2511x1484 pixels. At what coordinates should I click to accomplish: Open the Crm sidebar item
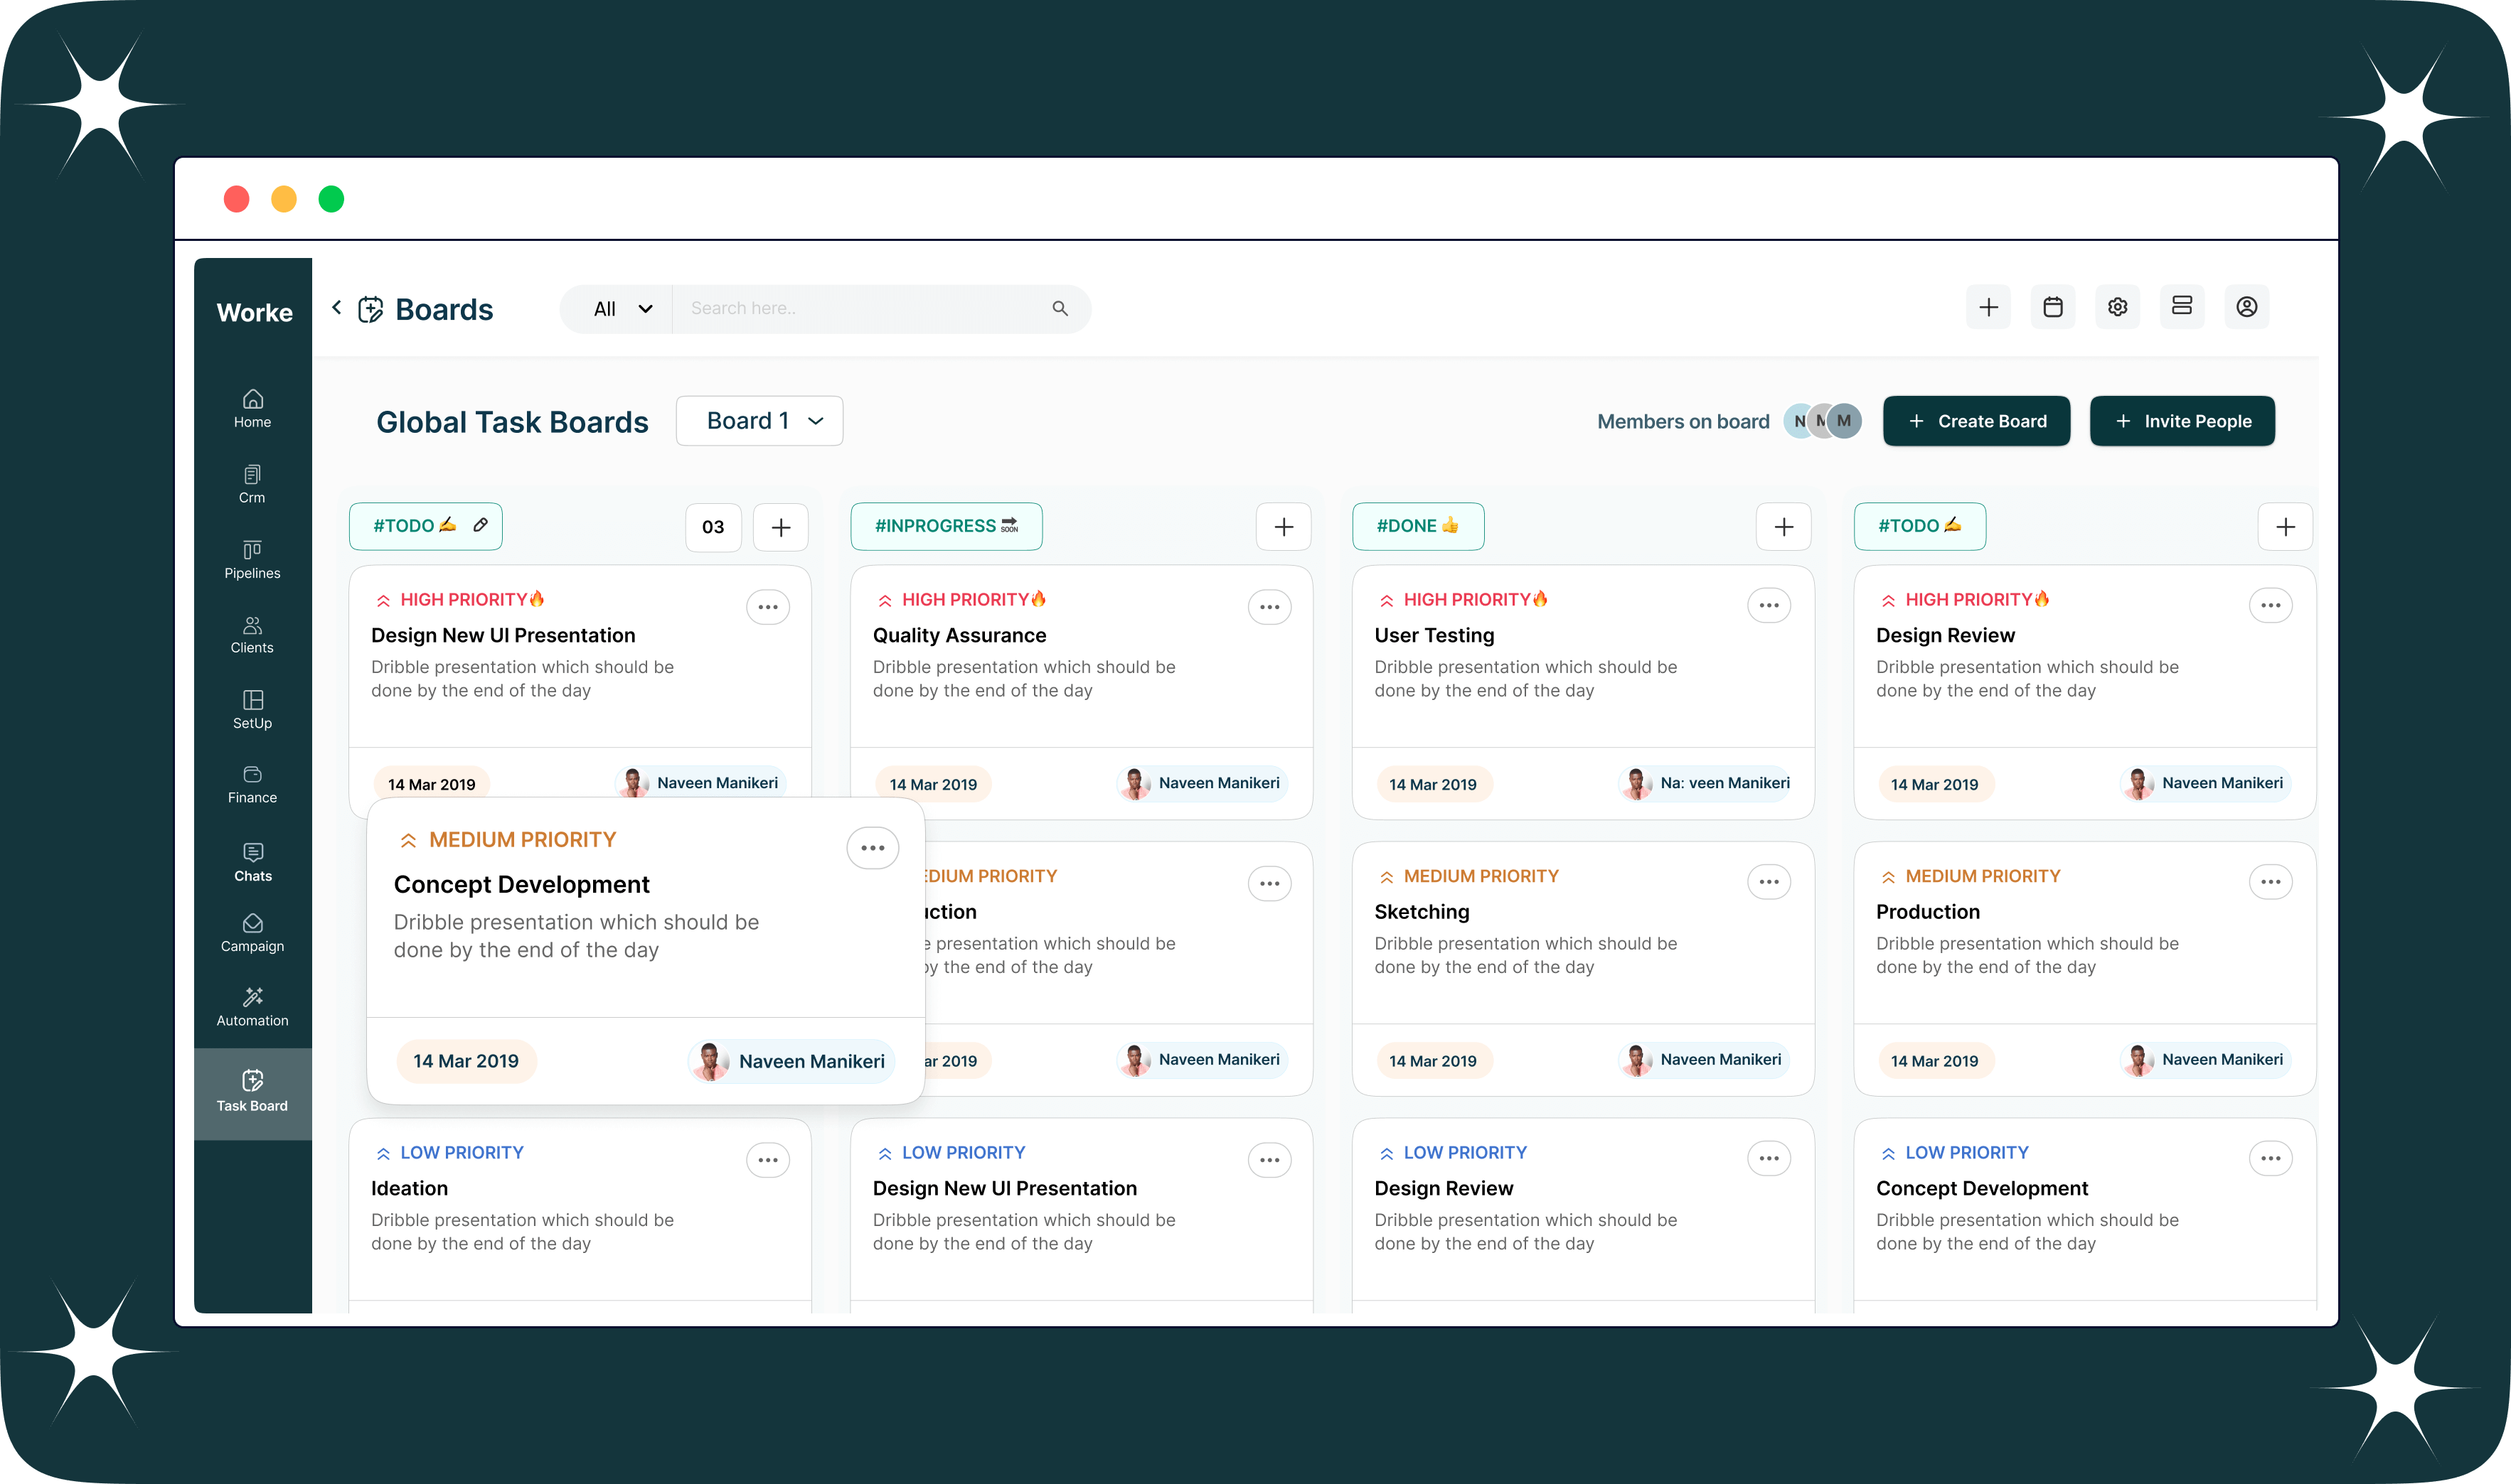(252, 484)
